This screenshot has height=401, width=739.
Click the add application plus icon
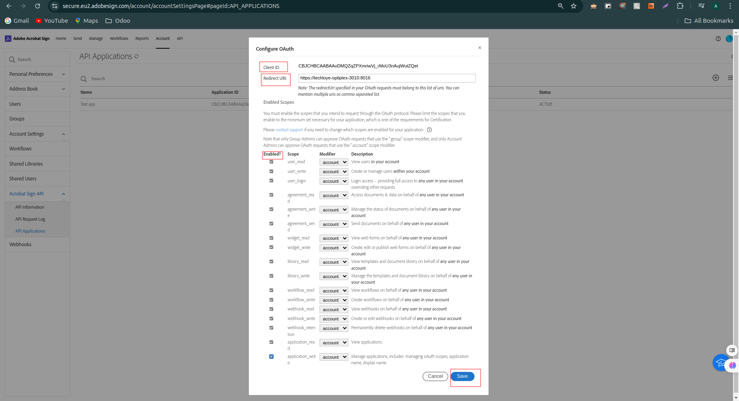pyautogui.click(x=716, y=78)
